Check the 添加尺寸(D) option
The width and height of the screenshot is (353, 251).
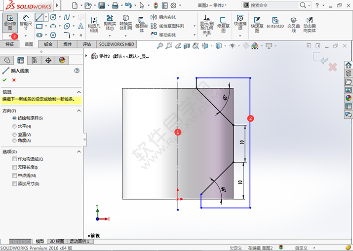[14, 184]
